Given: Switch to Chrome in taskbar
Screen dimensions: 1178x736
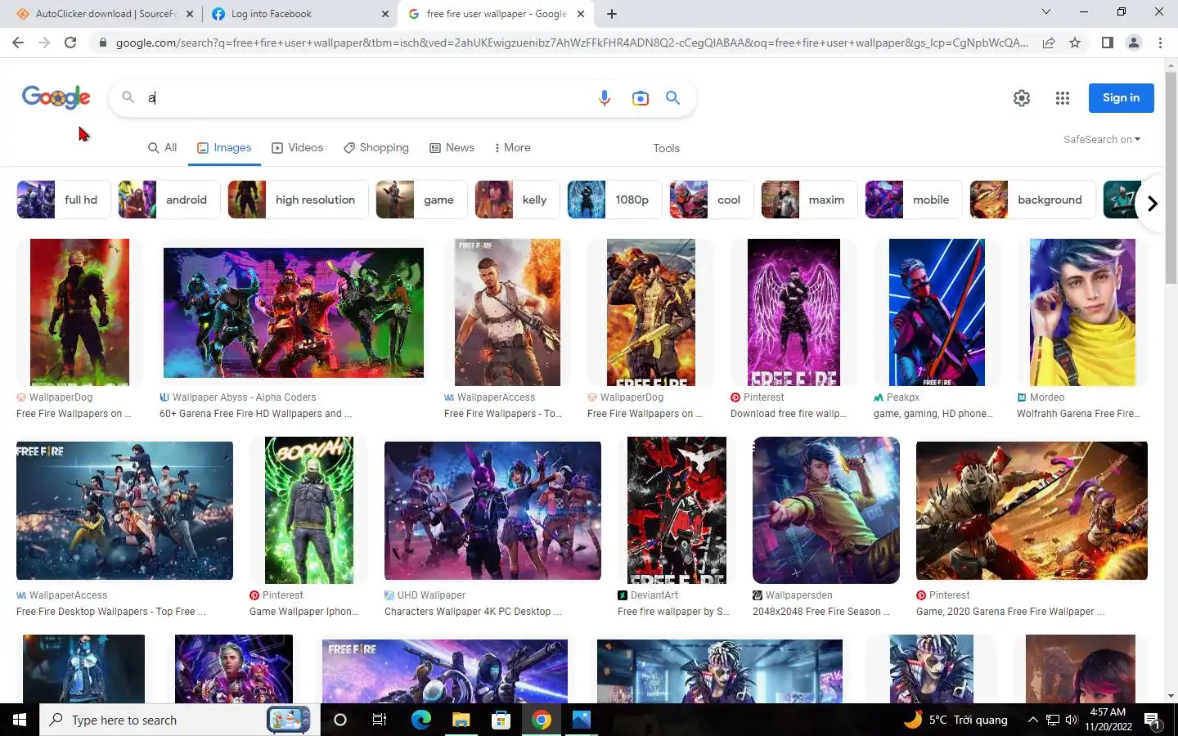Looking at the screenshot, I should click(x=541, y=720).
